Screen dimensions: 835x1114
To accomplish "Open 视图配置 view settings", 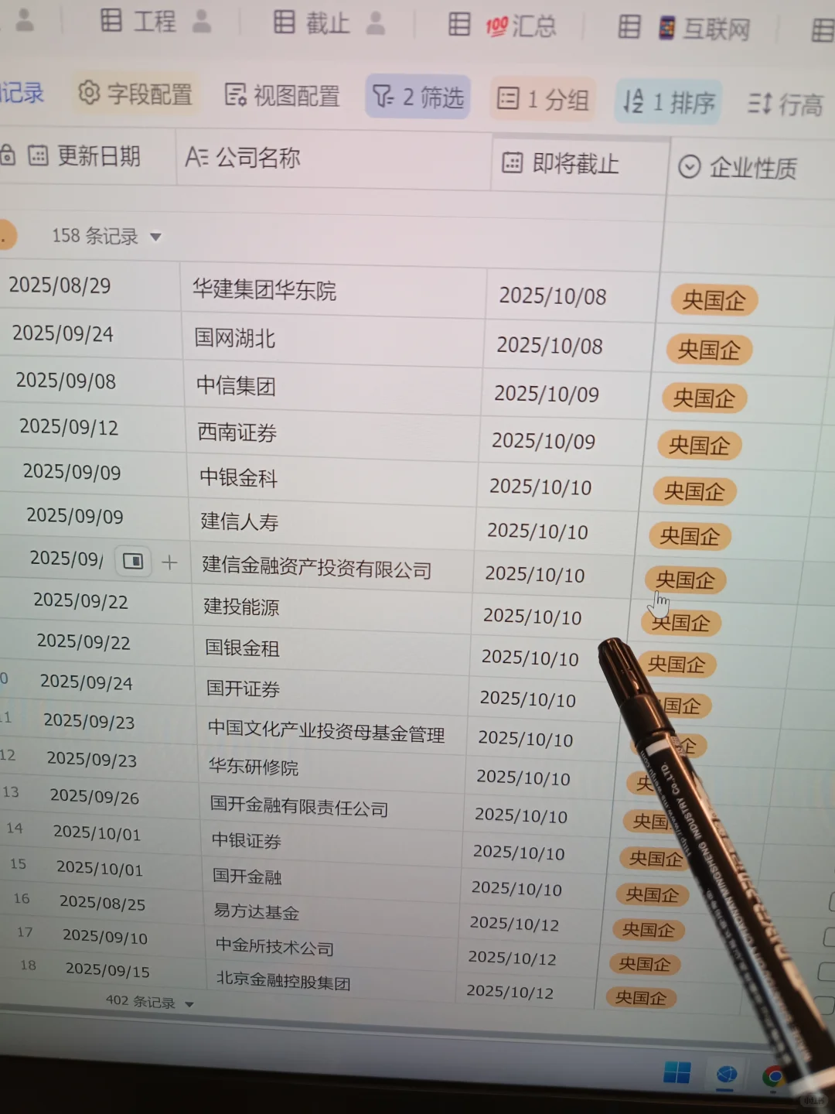I will 282,96.
